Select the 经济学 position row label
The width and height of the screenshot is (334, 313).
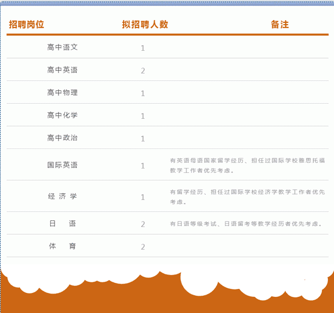click(x=62, y=196)
